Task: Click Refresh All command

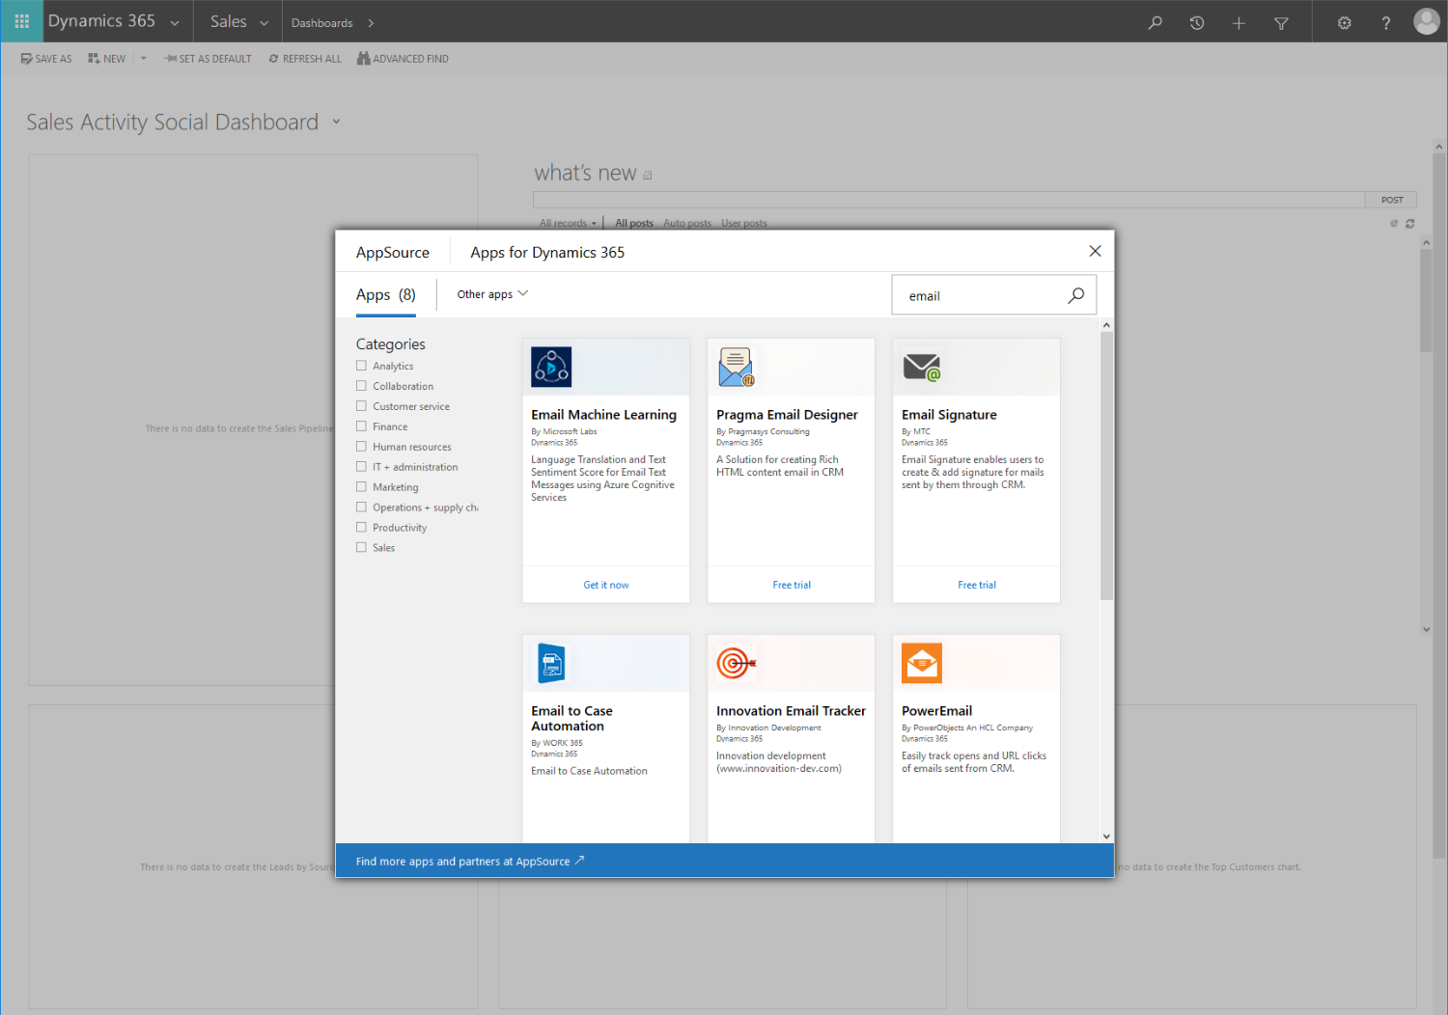Action: tap(305, 59)
